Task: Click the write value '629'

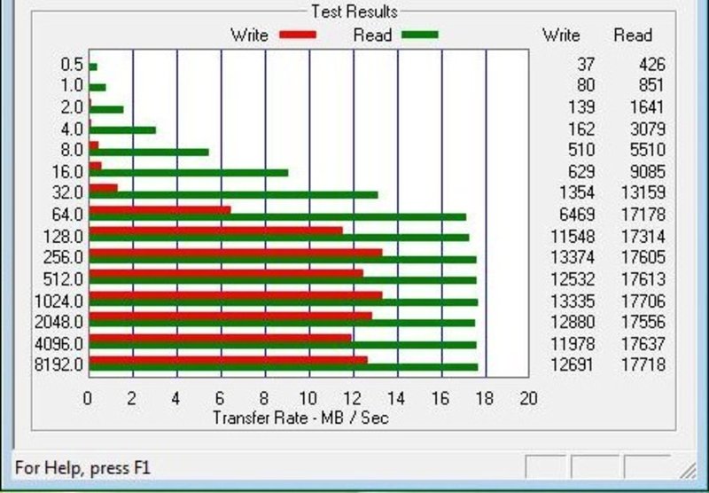Action: [x=581, y=172]
